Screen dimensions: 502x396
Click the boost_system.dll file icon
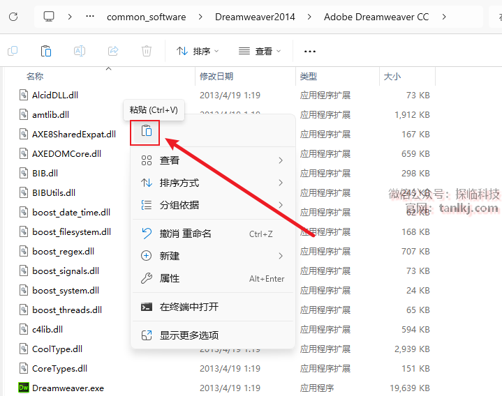(x=23, y=290)
